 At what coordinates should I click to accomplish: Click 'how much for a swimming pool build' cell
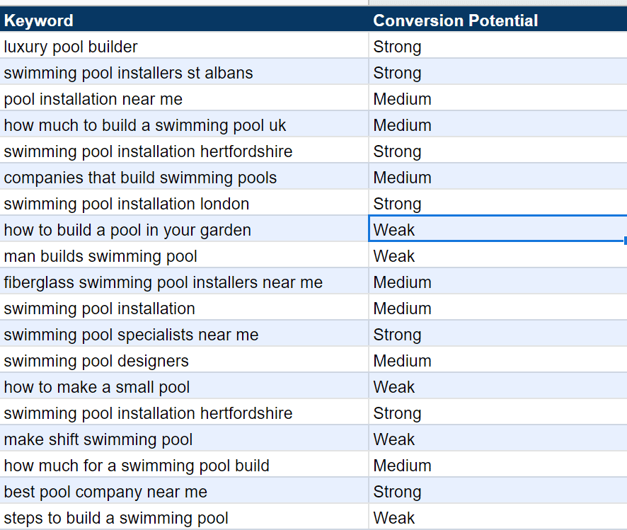[x=184, y=466]
